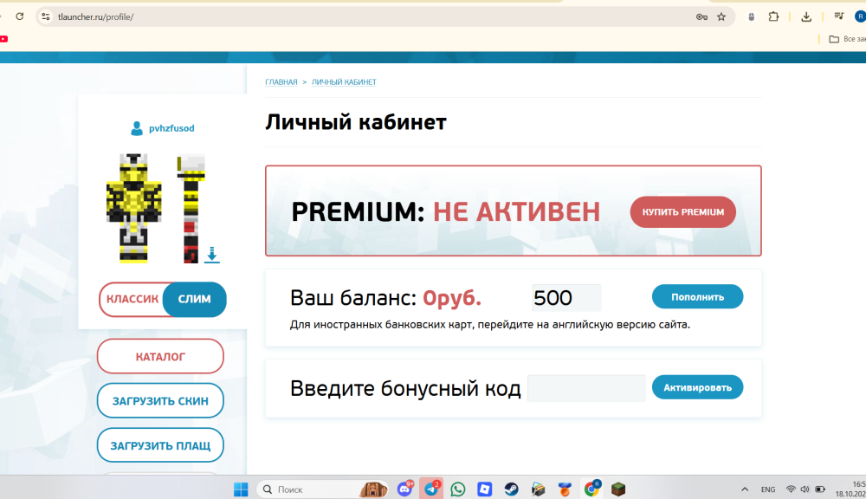Switch the ENG input language indicator
866x499 pixels.
click(x=767, y=489)
